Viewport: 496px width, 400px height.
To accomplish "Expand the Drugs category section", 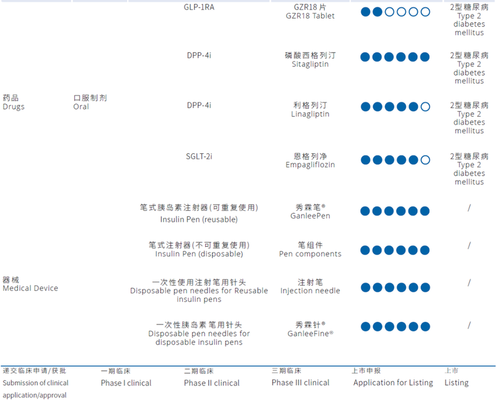I will pyautogui.click(x=13, y=102).
